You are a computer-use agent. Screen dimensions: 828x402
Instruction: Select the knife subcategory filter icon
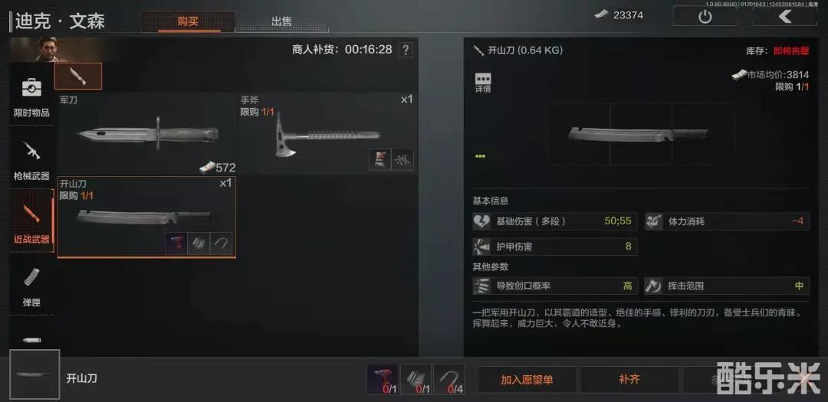[78, 76]
